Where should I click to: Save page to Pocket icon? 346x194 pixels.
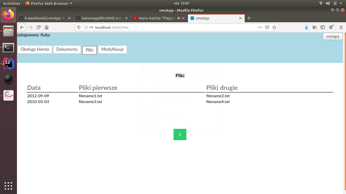[267, 27]
